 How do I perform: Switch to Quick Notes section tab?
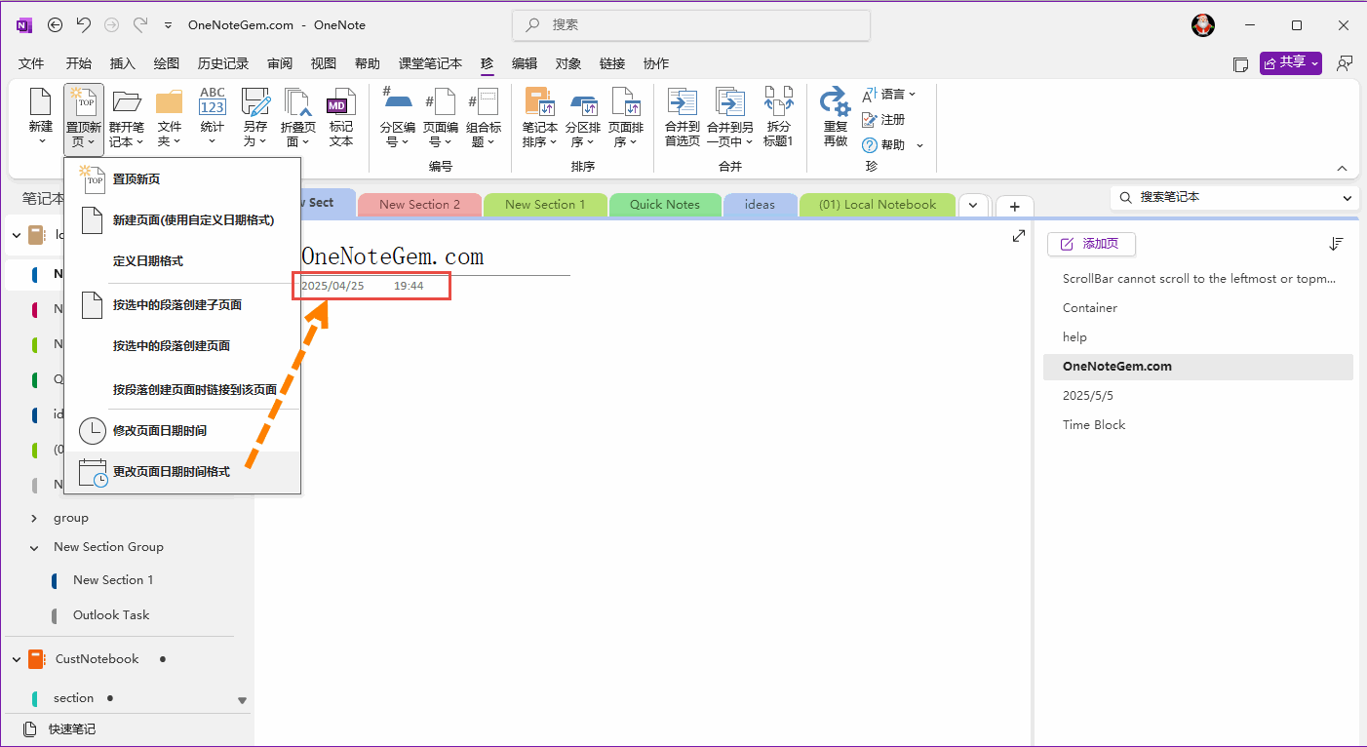pyautogui.click(x=665, y=205)
